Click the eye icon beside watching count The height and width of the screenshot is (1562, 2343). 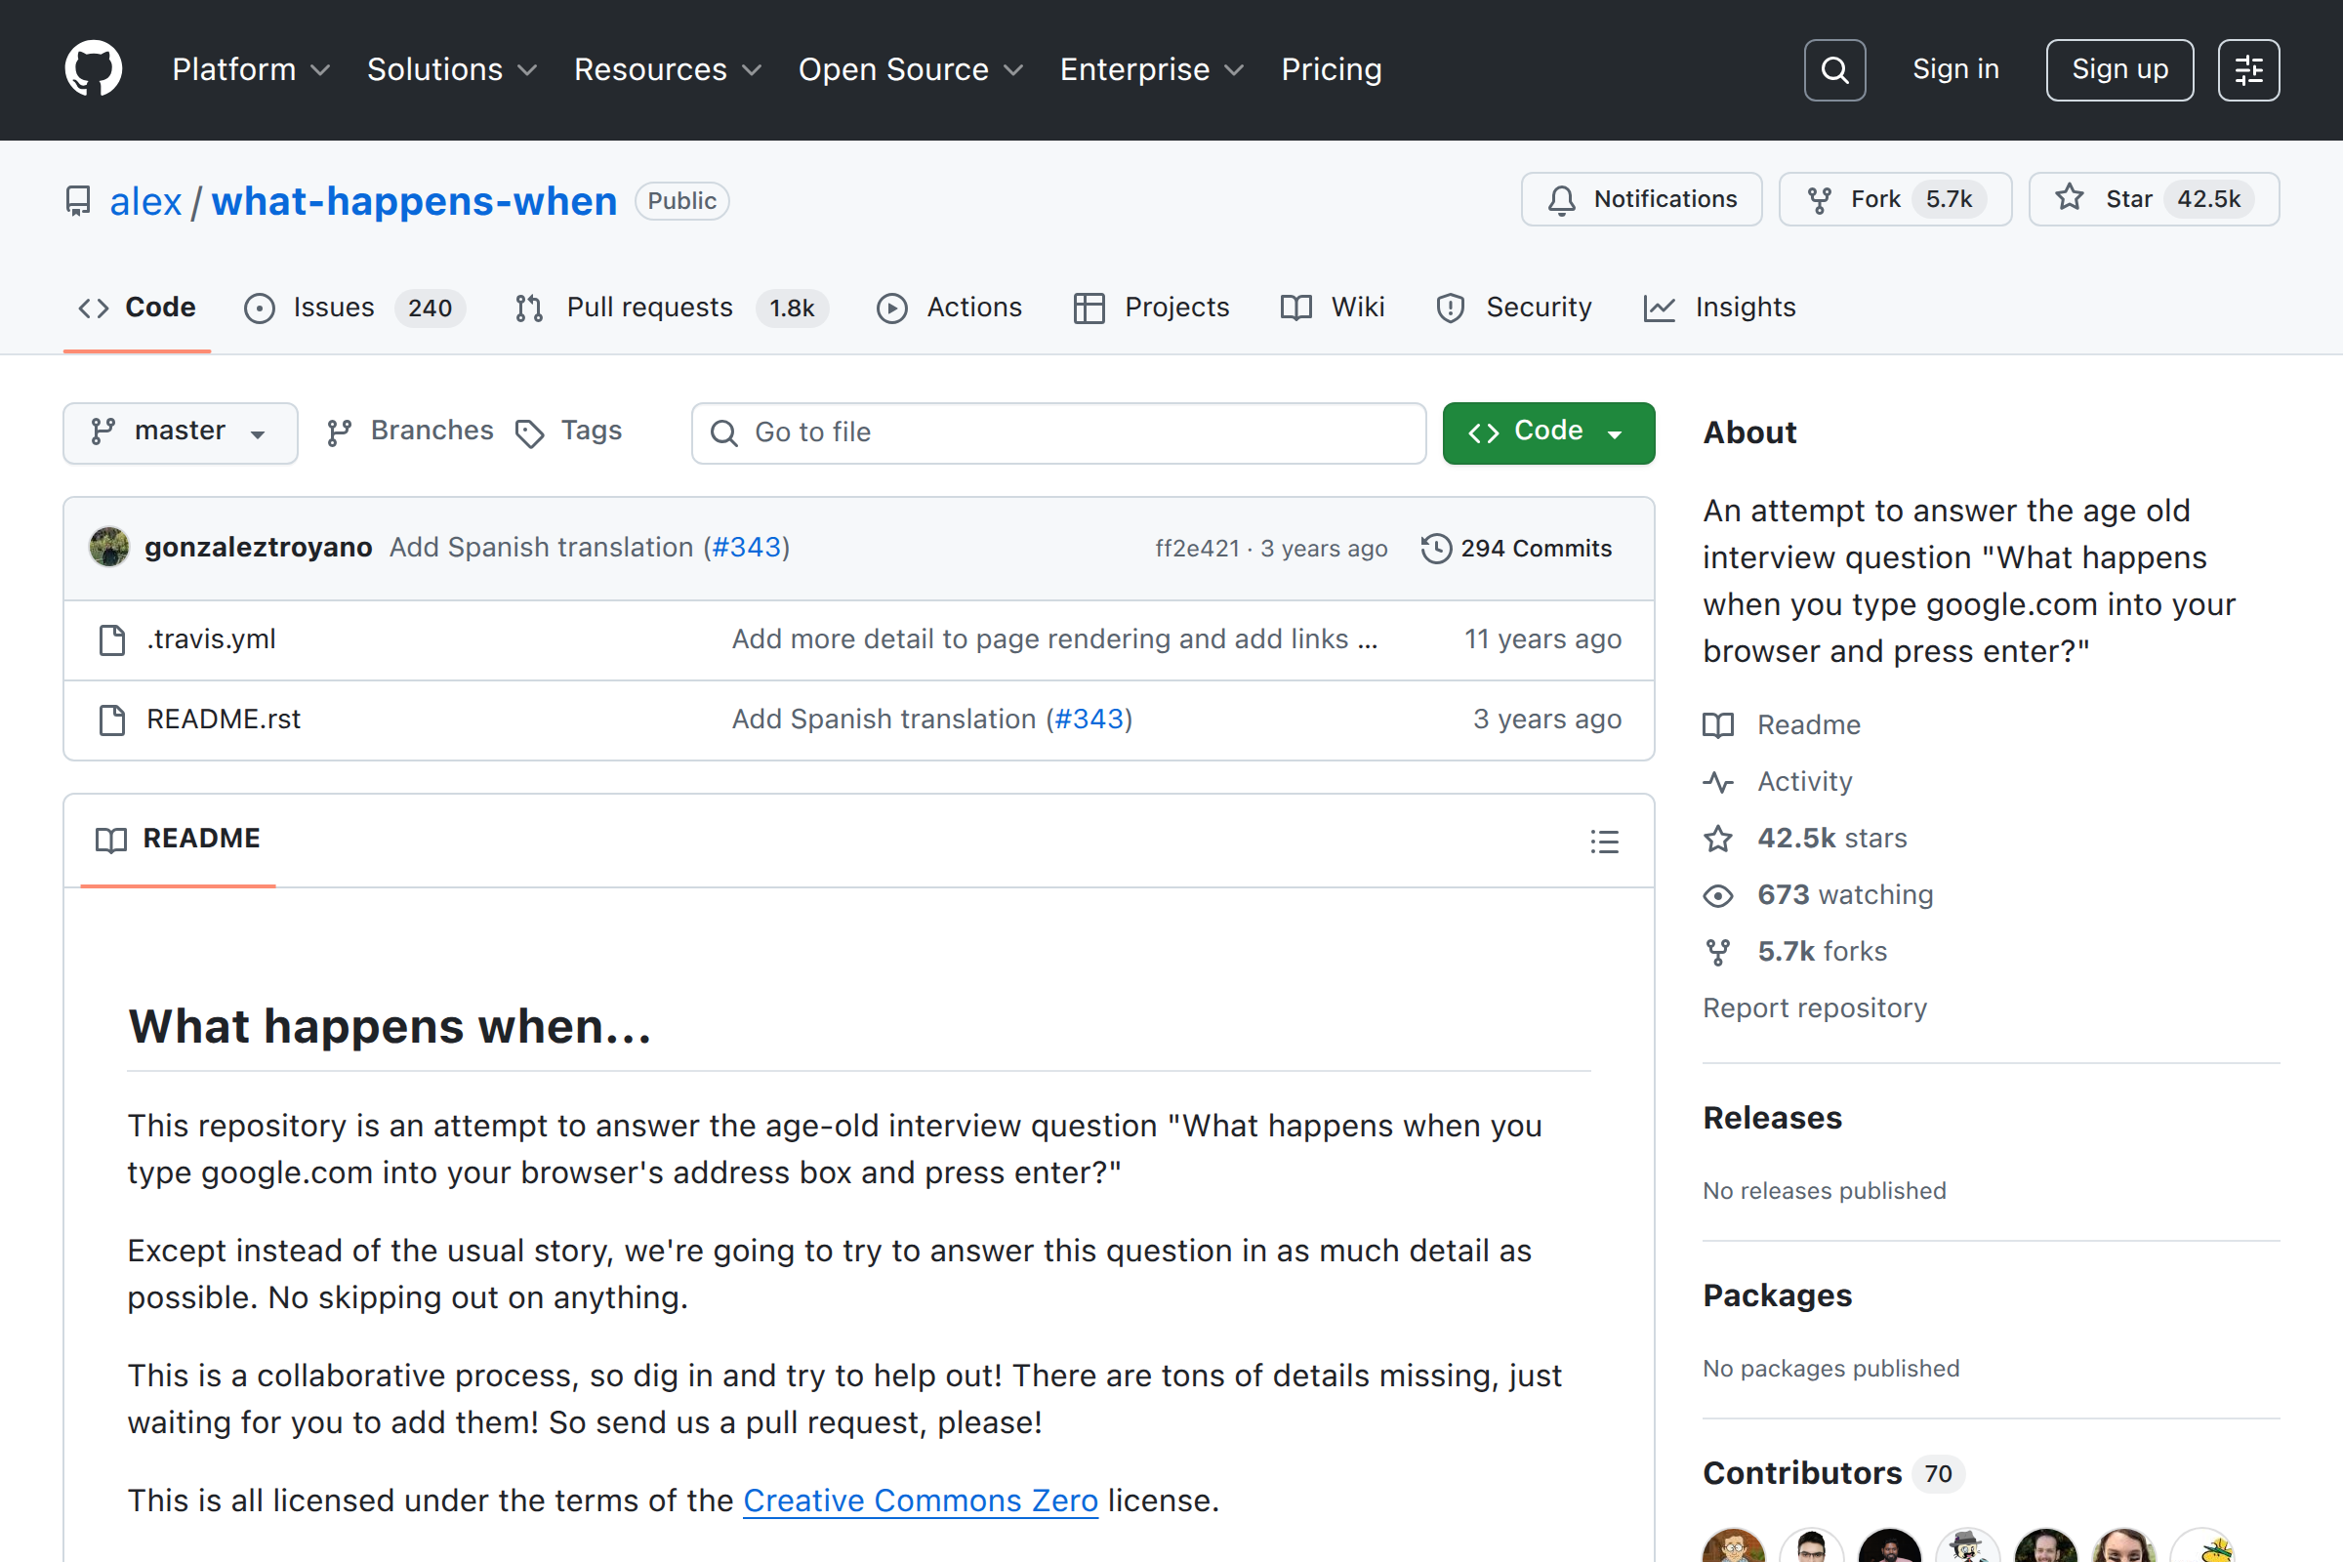[1717, 895]
